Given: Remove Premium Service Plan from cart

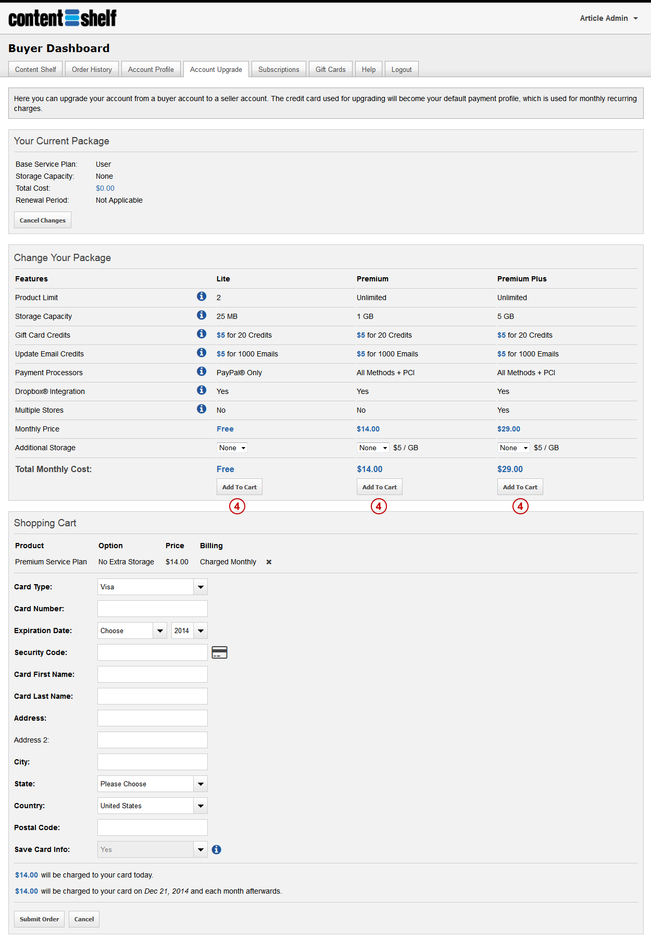Looking at the screenshot, I should (x=269, y=562).
